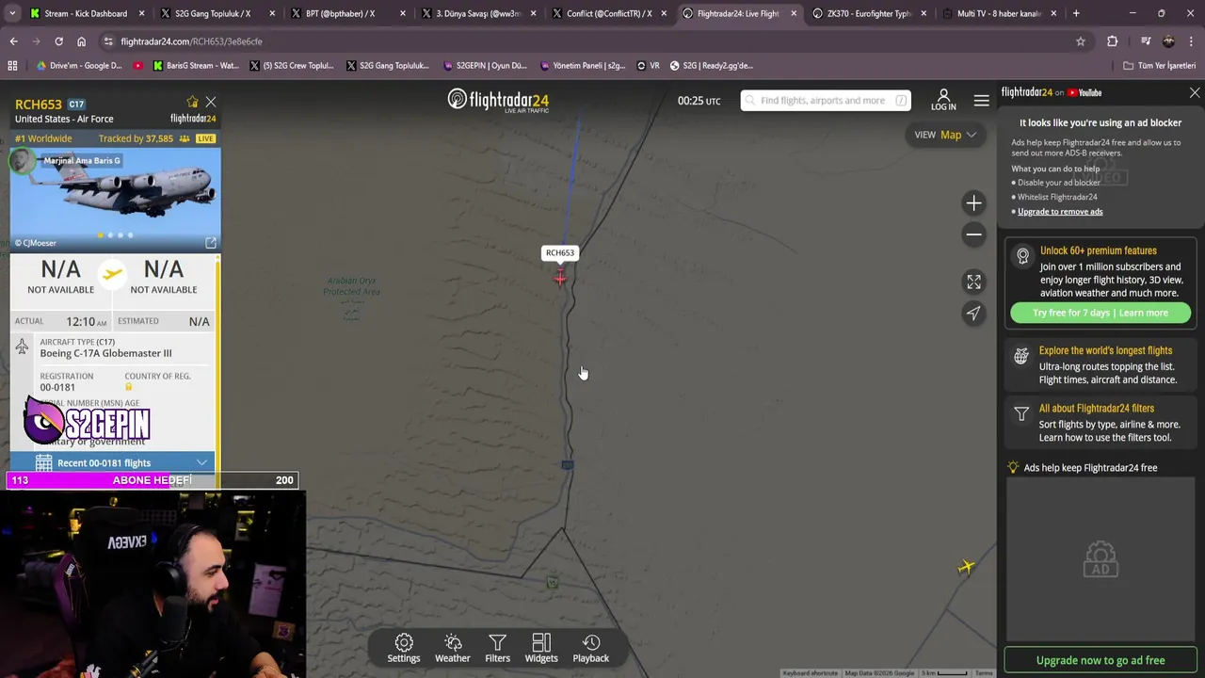Open the VIEW Map dropdown
Viewport: 1205px width, 678px height.
pos(946,135)
